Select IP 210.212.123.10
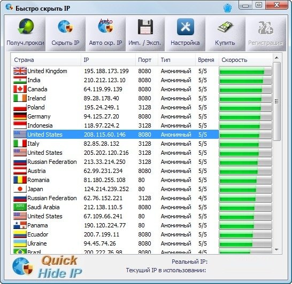The image size is (292, 284). tap(104, 80)
